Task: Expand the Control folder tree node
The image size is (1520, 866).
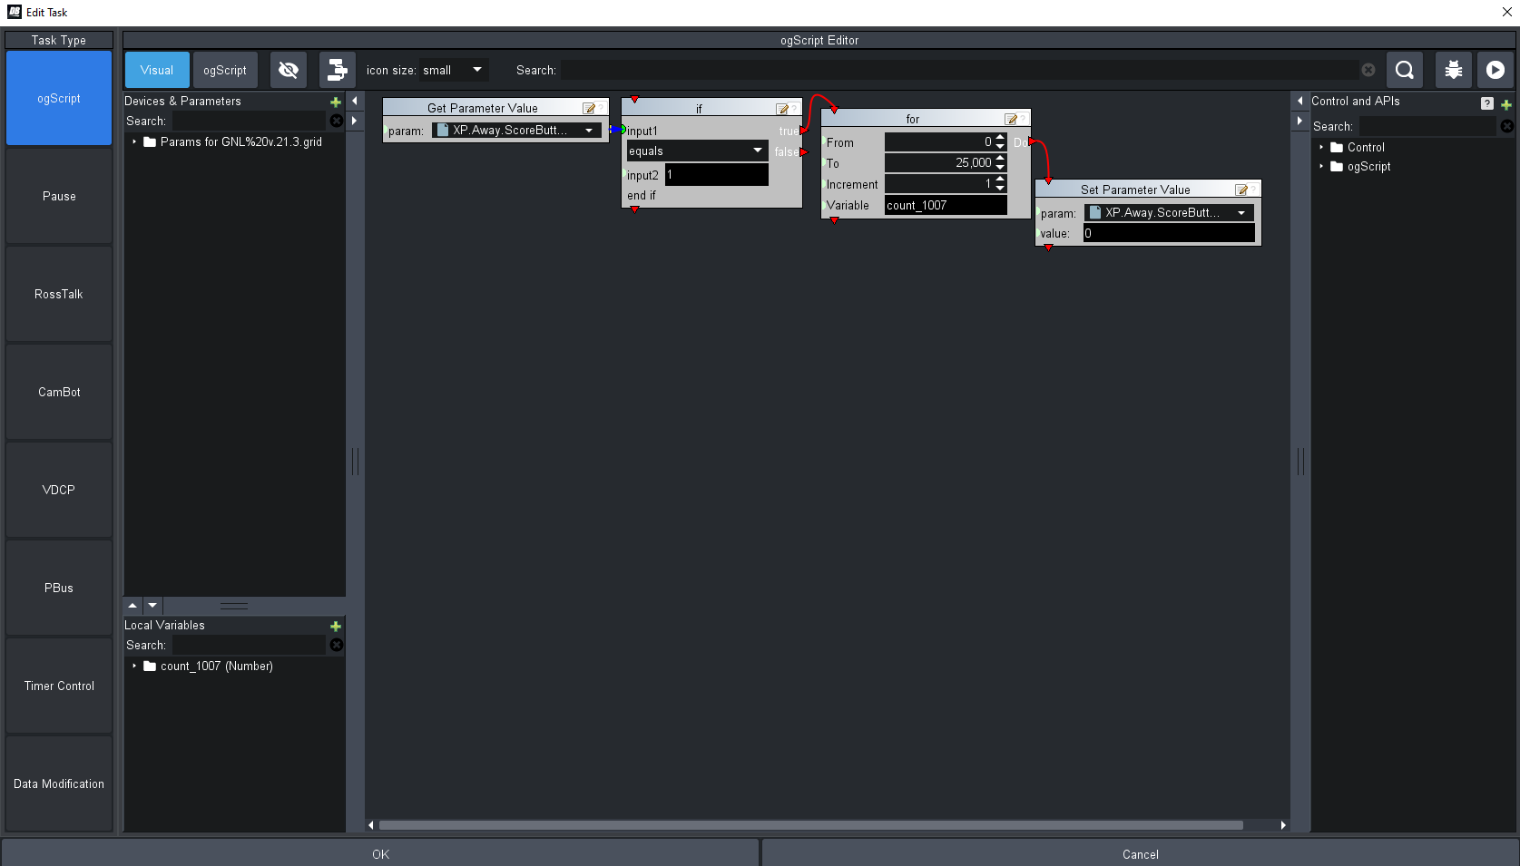Action: 1321,147
